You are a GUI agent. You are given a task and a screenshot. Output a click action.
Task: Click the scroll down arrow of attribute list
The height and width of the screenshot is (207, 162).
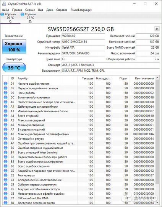tap(157, 202)
